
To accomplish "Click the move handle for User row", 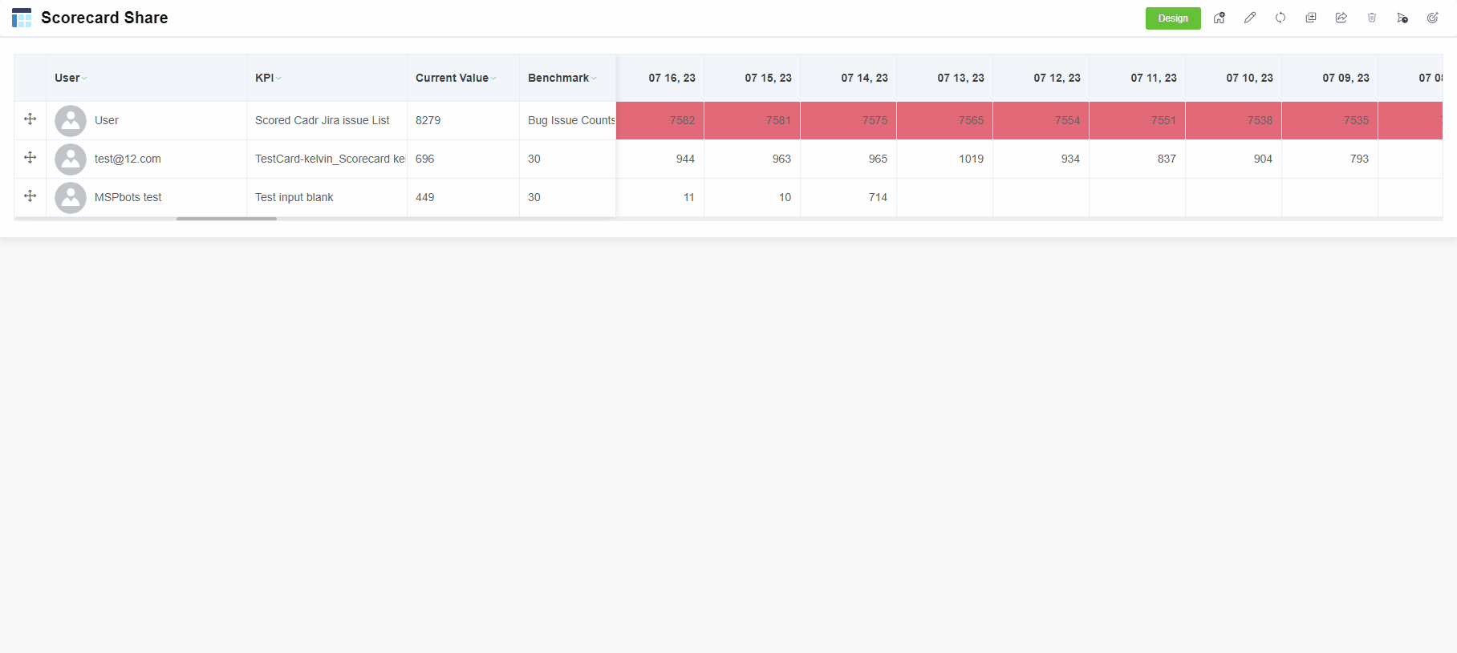I will point(30,119).
